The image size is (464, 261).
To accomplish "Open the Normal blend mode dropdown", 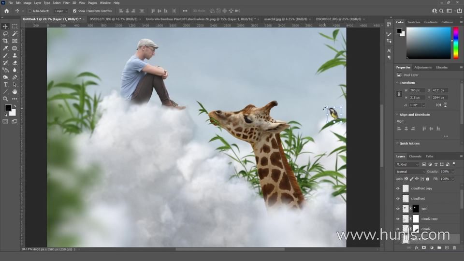I will point(410,172).
